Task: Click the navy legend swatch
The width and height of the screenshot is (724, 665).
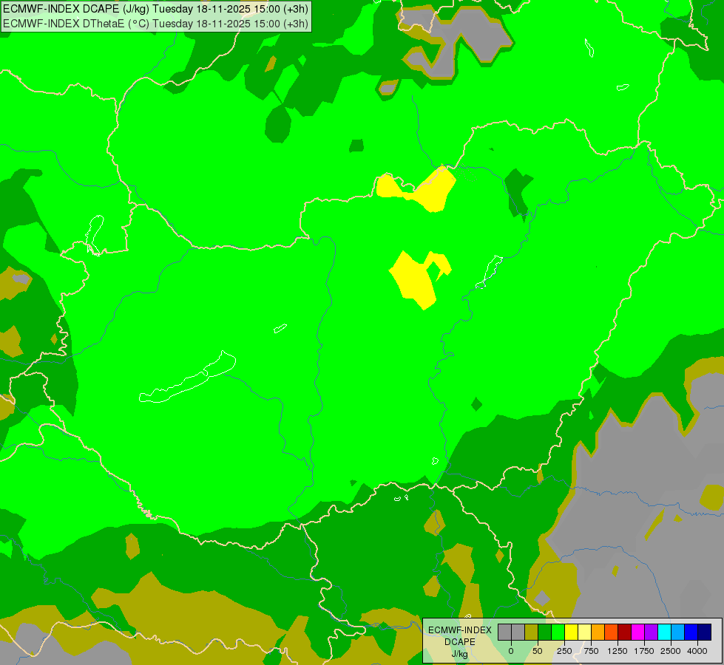Action: pos(705,632)
